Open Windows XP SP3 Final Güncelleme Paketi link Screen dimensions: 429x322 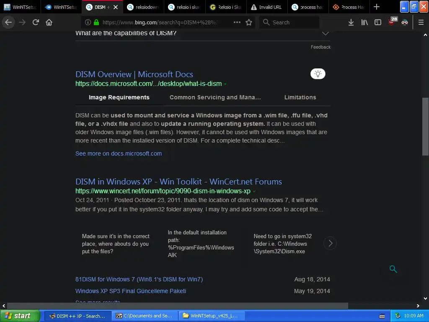(131, 291)
